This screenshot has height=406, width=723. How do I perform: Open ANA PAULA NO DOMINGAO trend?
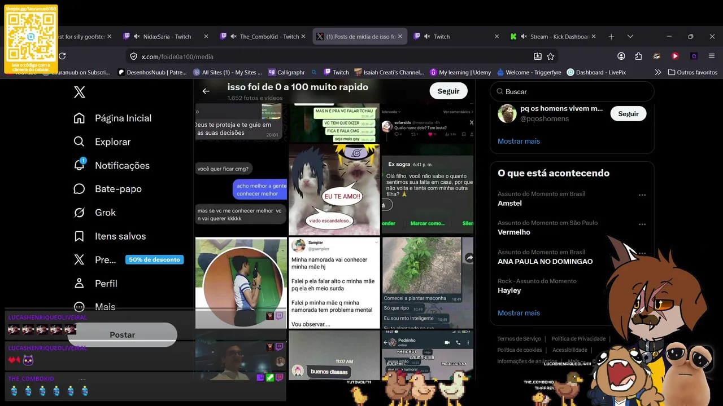545,261
